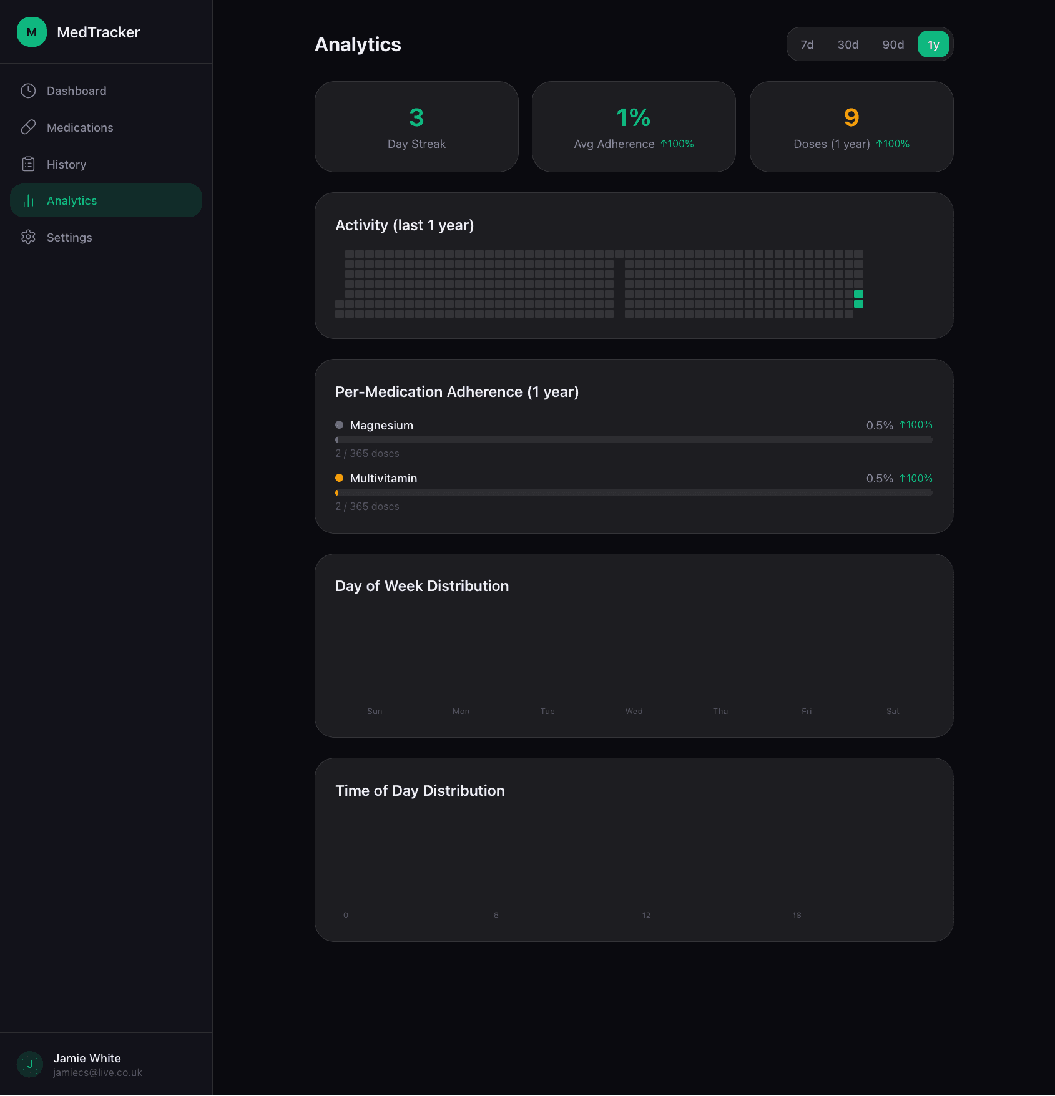Click the Multivitamin adherence progress bar

click(x=633, y=492)
